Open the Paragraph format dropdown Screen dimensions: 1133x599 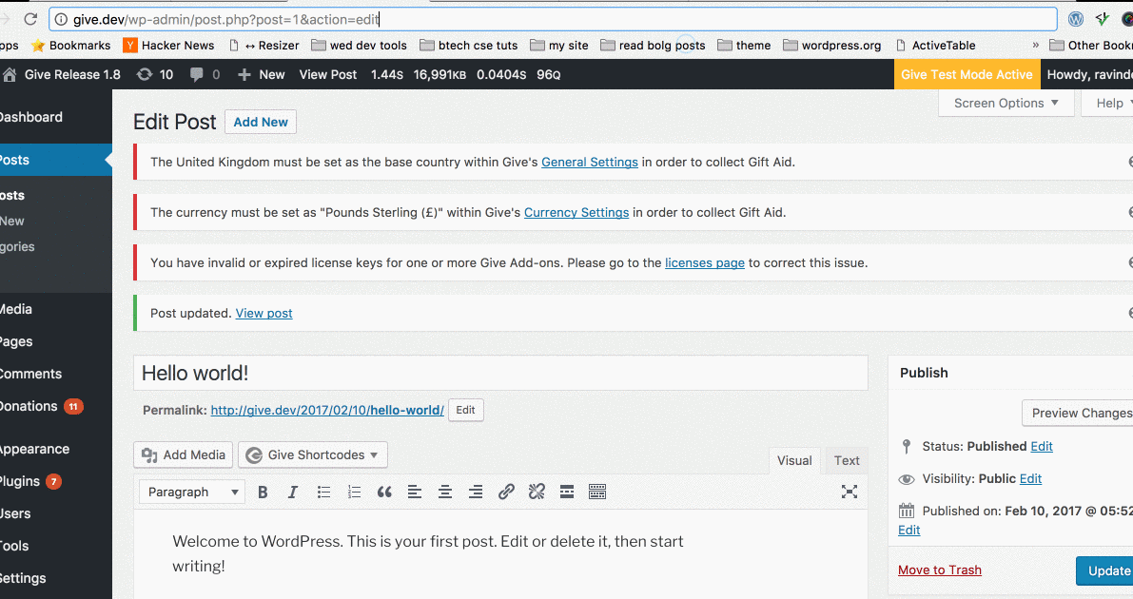(191, 492)
